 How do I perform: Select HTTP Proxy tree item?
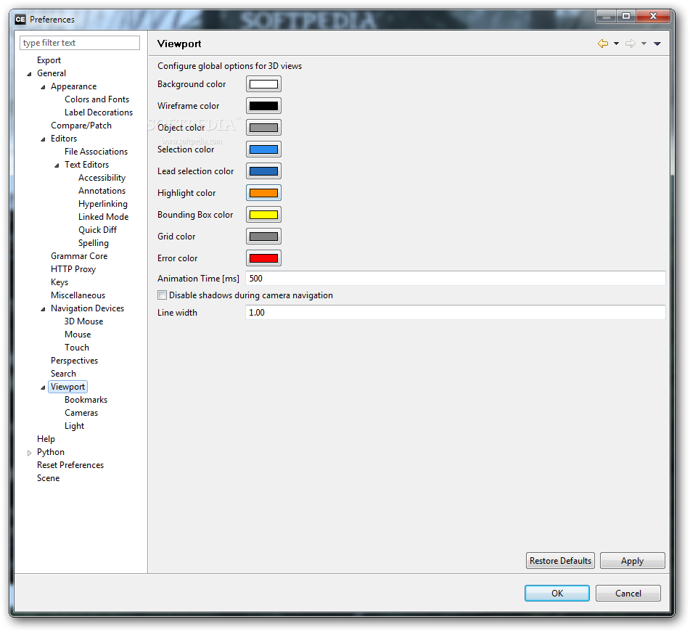pos(73,269)
